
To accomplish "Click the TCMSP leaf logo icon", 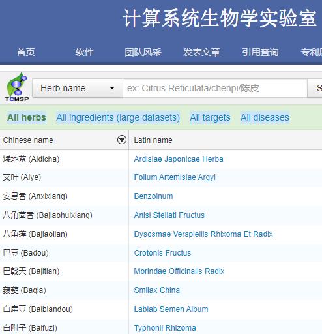I will 17,87.
